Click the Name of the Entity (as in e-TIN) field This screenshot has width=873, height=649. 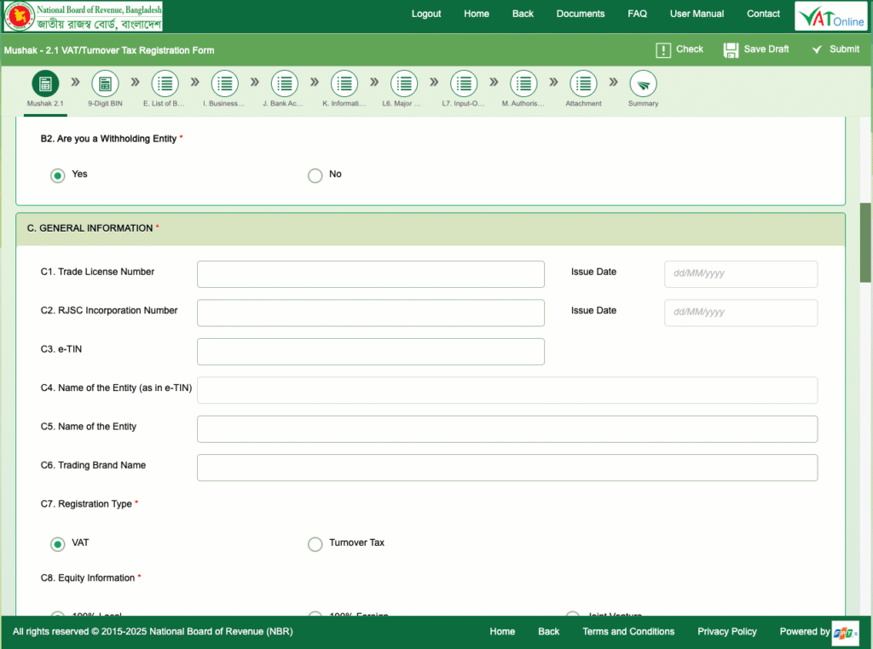tap(507, 390)
